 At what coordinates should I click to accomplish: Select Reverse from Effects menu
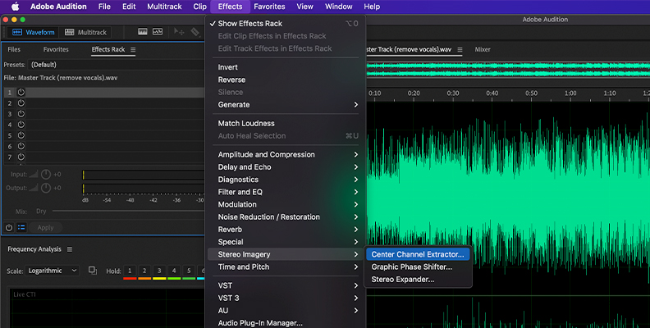point(286,80)
